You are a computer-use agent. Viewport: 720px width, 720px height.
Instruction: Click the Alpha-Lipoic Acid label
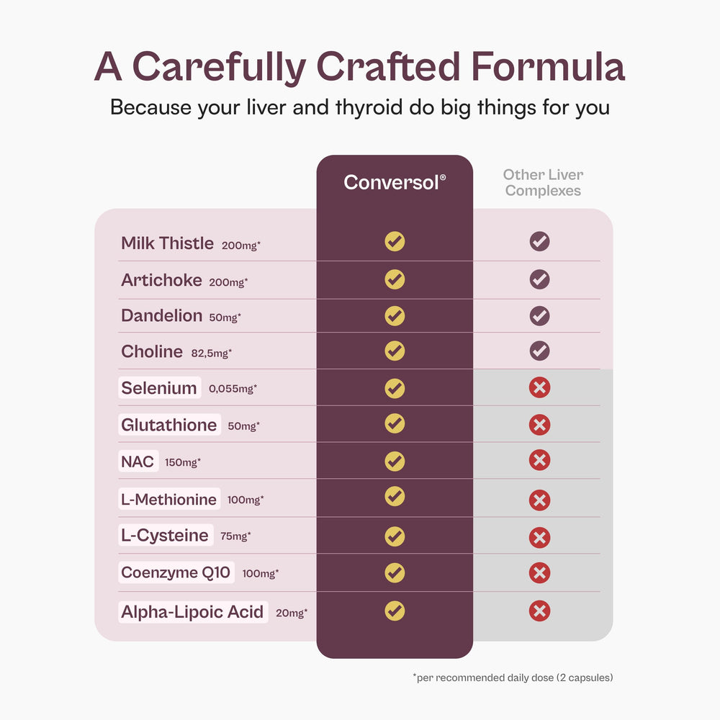pos(193,611)
